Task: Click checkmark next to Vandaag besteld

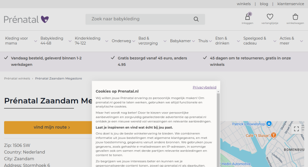Action: click(6, 58)
